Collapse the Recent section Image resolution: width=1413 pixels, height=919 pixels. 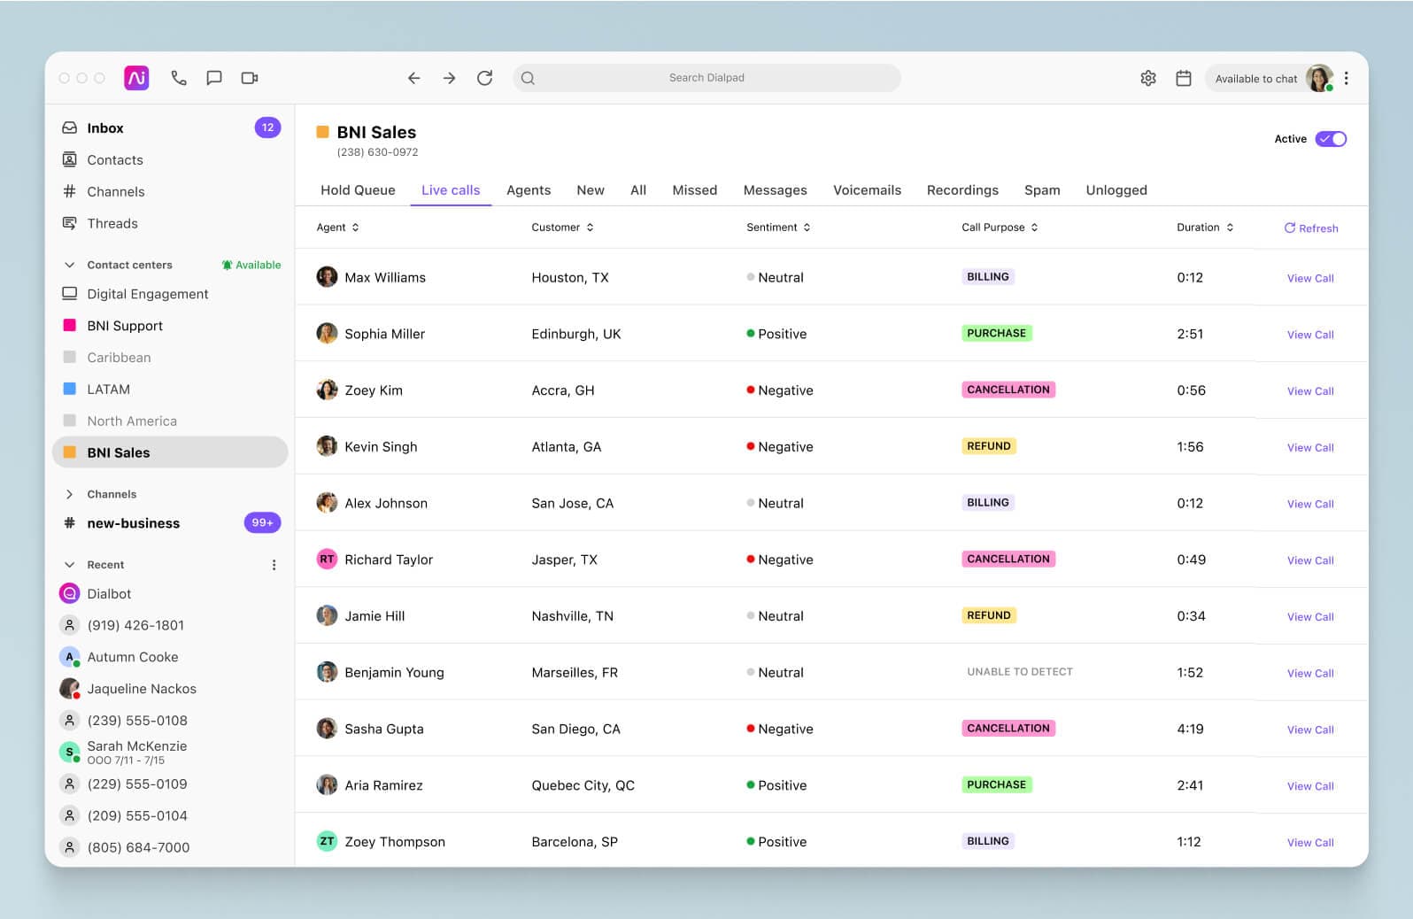pos(70,565)
